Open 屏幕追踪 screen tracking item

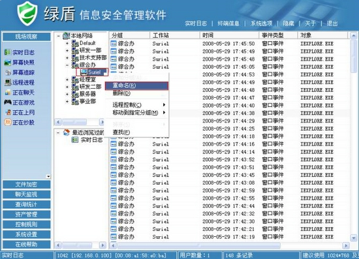tap(20, 72)
